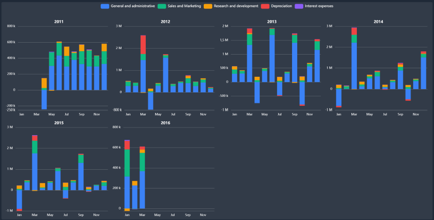The width and height of the screenshot is (434, 220).
Task: Click negative blue January bar in 2015 chart
Action: pos(19,200)
